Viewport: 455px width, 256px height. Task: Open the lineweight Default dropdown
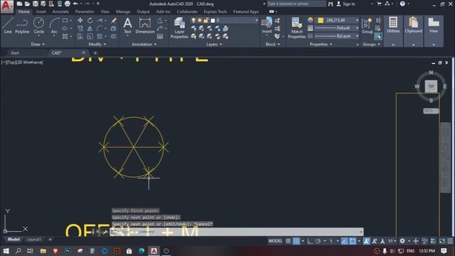(x=336, y=28)
